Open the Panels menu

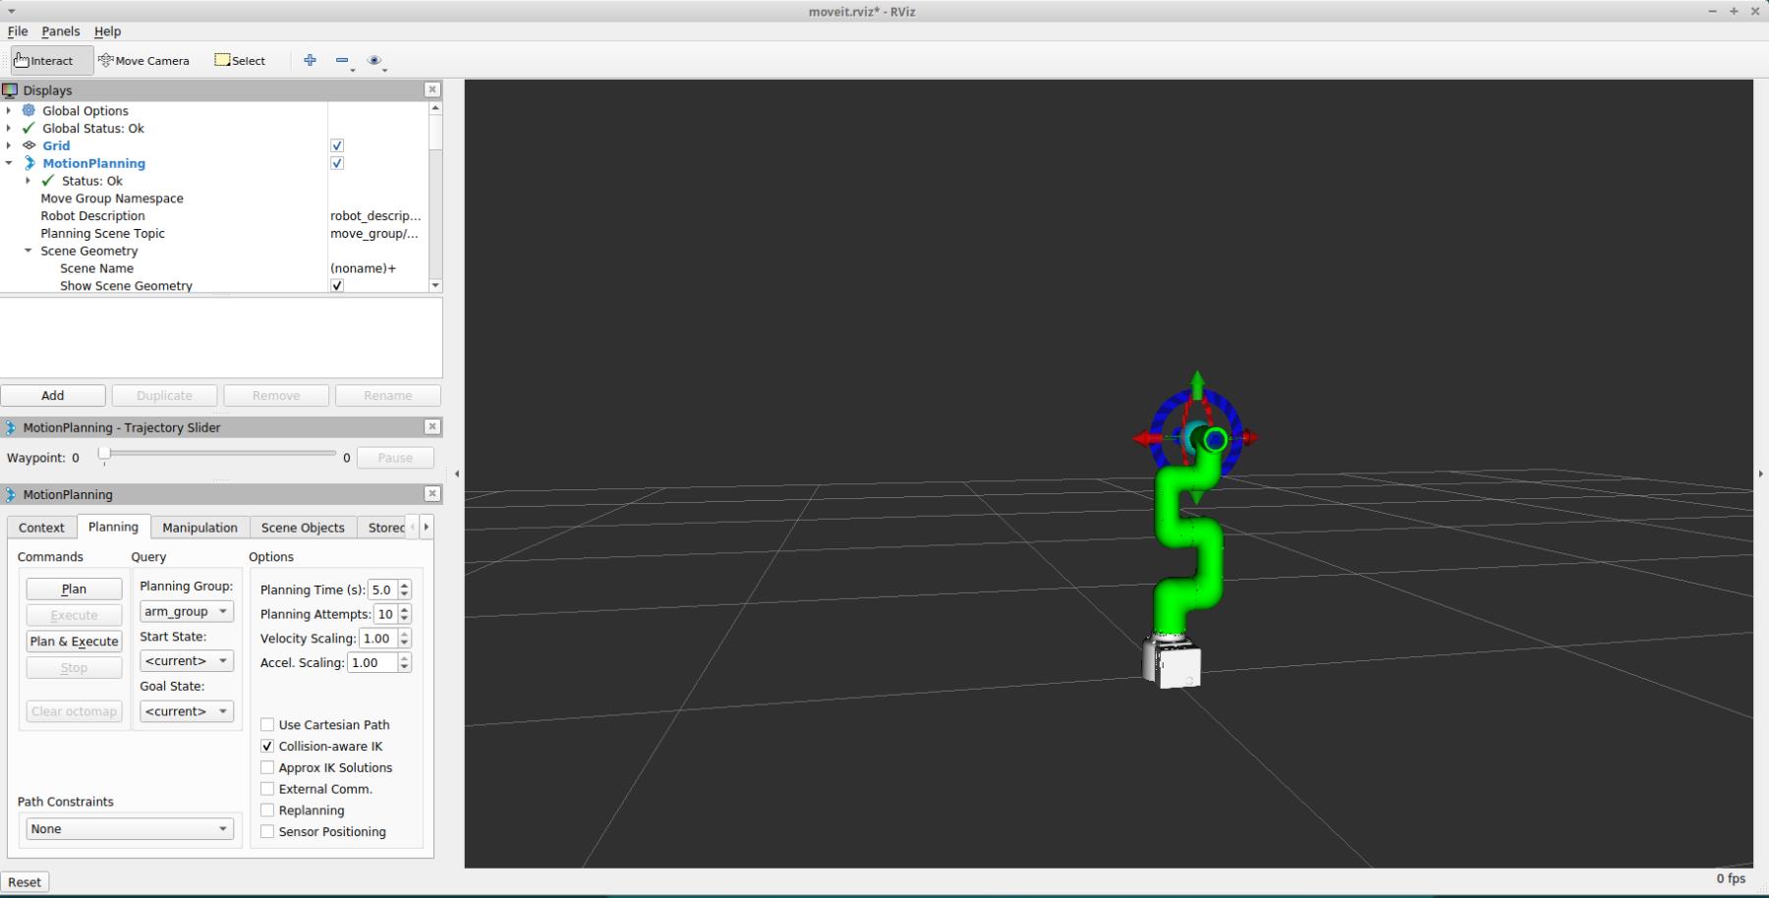[60, 31]
